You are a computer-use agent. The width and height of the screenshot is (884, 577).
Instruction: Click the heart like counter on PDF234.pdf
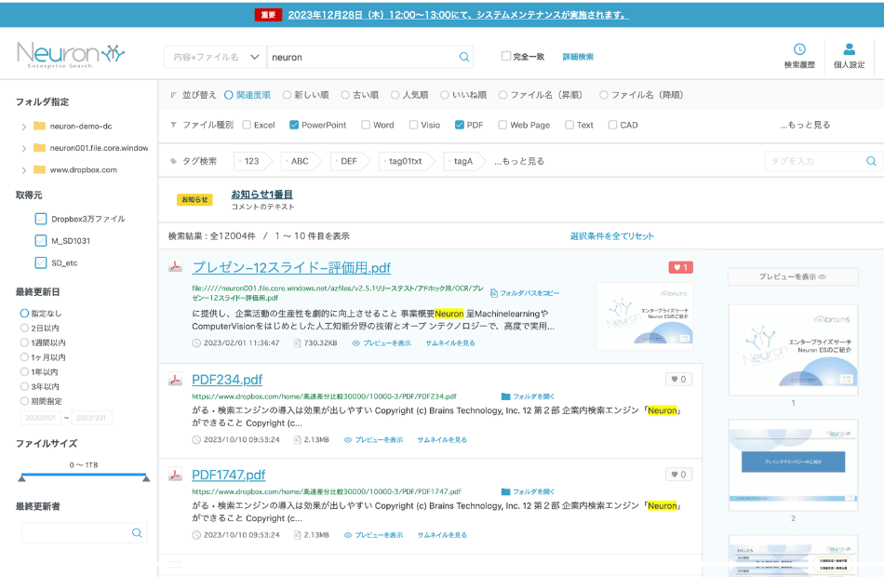coord(678,379)
